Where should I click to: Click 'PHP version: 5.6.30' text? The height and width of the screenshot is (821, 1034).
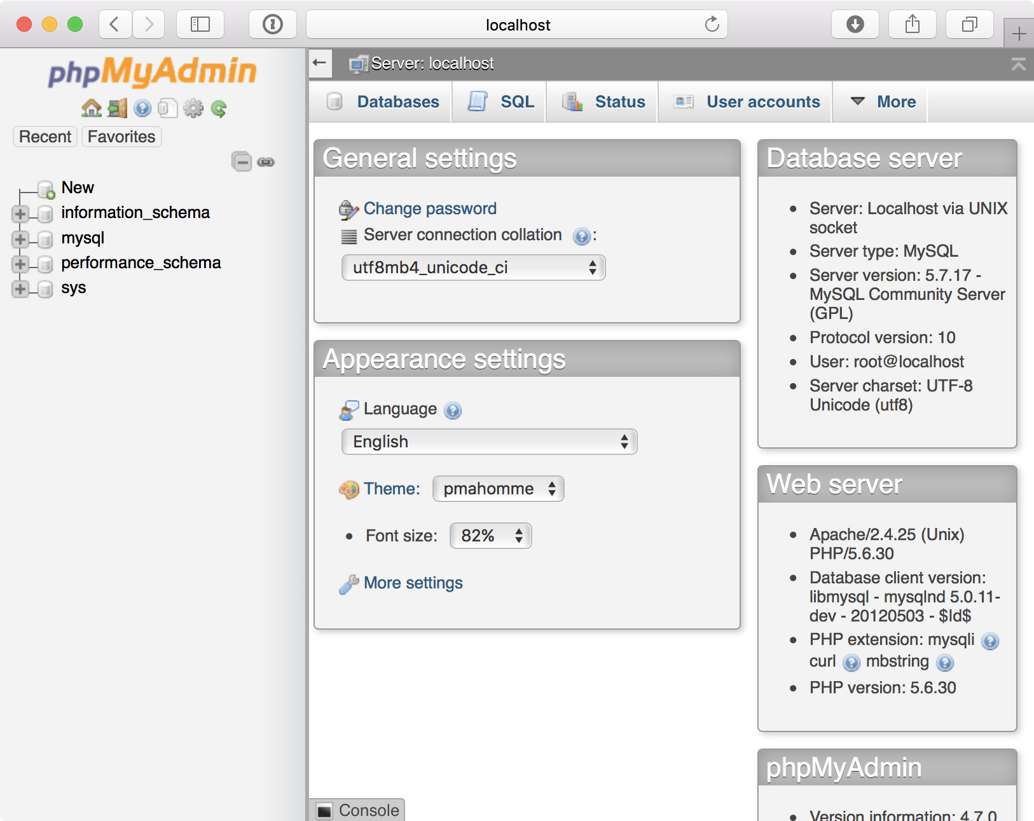[883, 688]
